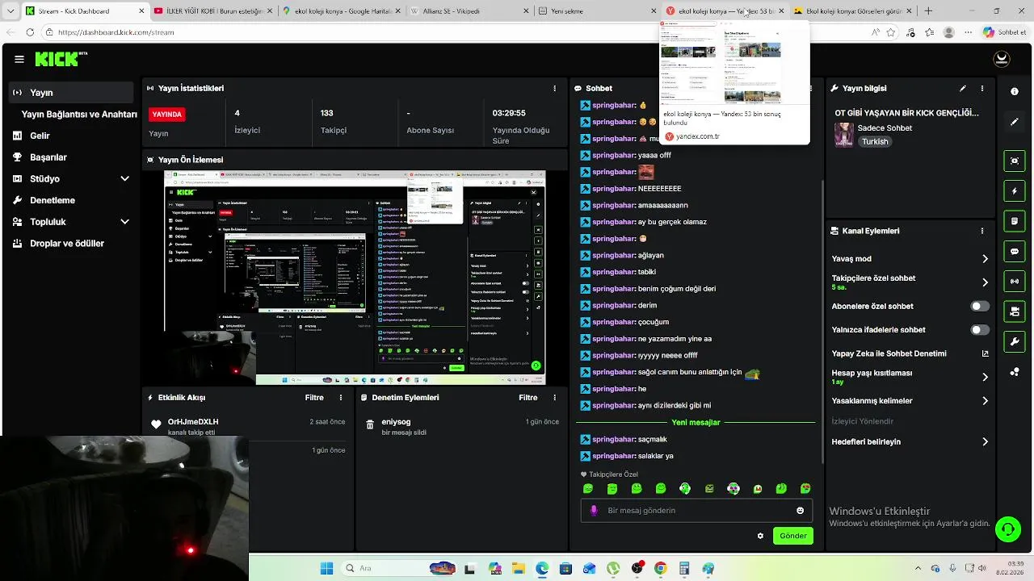This screenshot has width=1034, height=581.
Task: Open the emoji picker in message box
Action: (x=801, y=511)
